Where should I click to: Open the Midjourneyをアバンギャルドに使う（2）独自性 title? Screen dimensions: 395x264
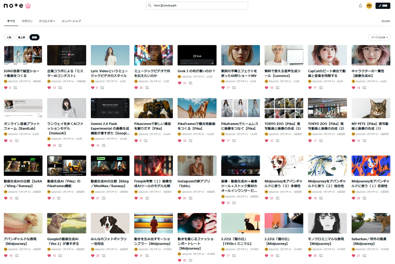[327, 183]
